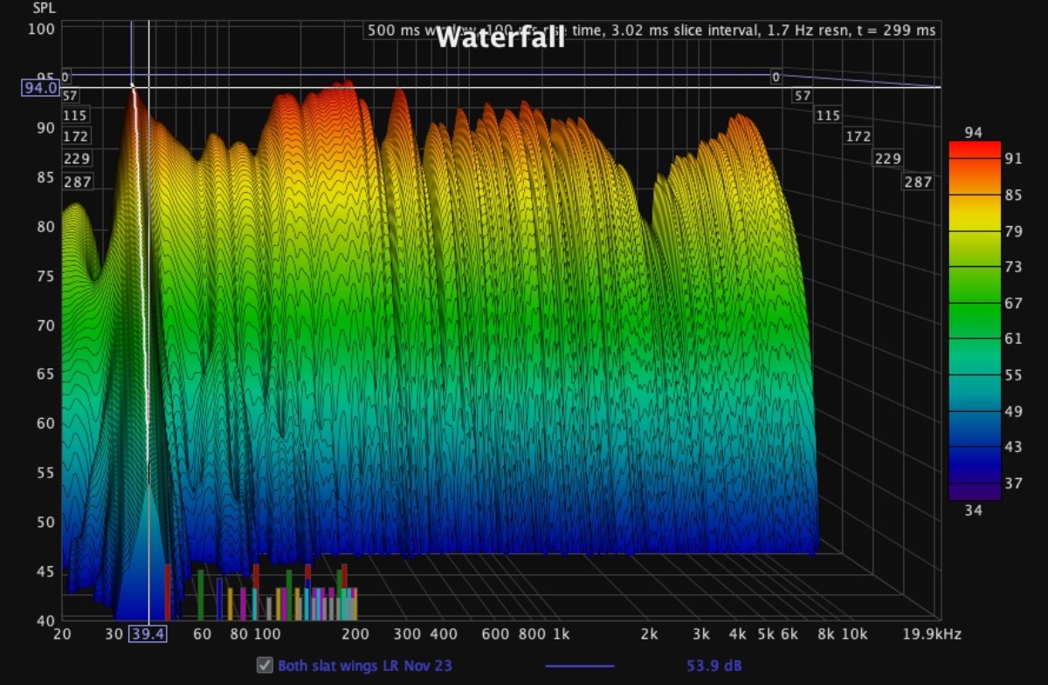
Task: Click the blue trace line sample in legend
Action: coord(579,666)
